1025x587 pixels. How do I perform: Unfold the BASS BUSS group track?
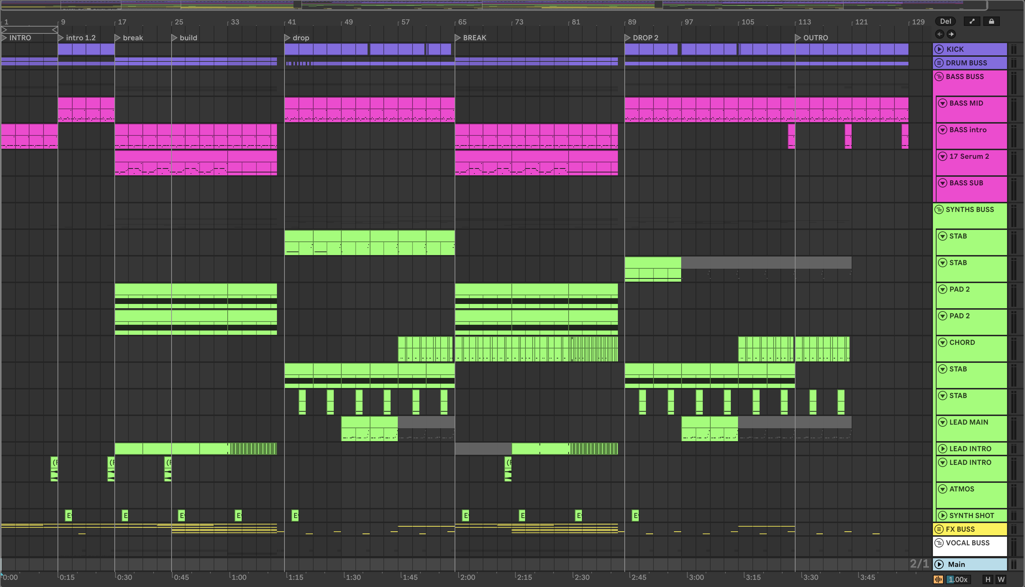click(939, 77)
